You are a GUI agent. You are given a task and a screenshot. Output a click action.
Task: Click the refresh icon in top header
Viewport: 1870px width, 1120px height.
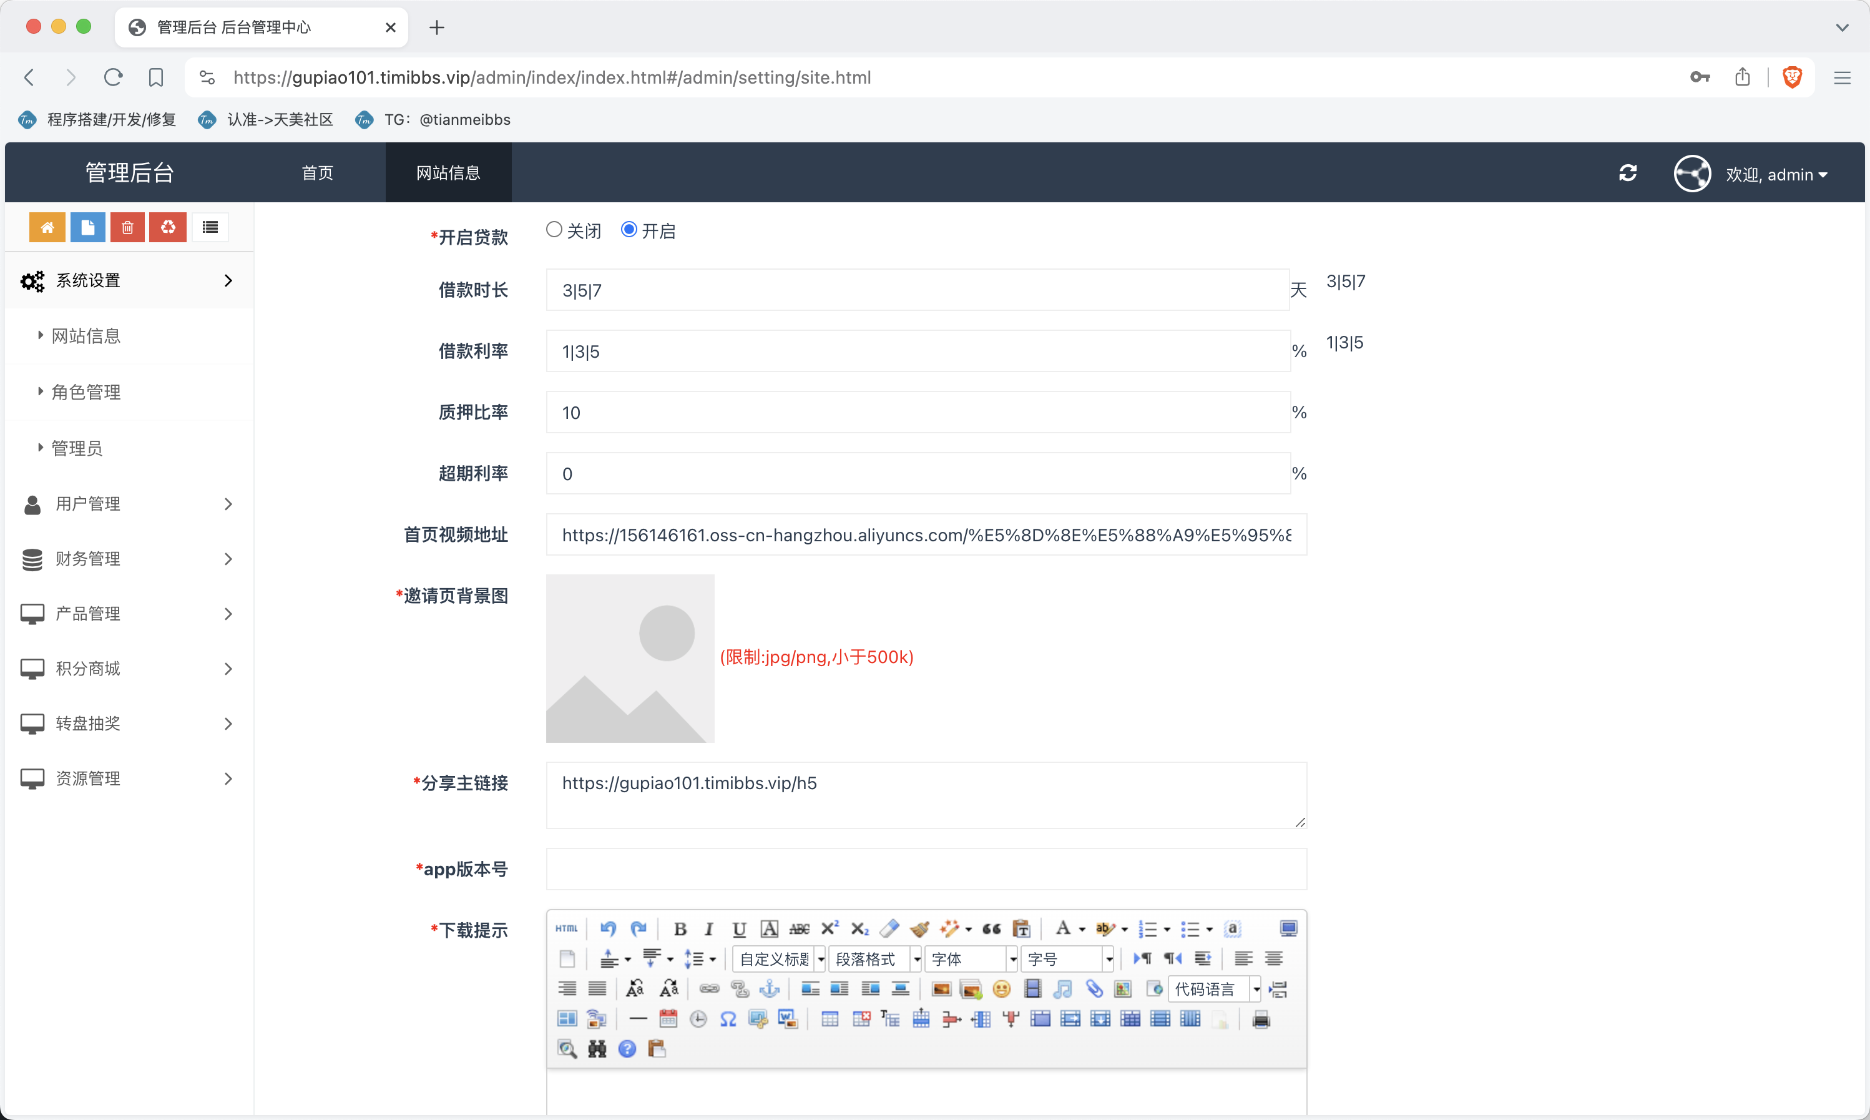point(1628,173)
